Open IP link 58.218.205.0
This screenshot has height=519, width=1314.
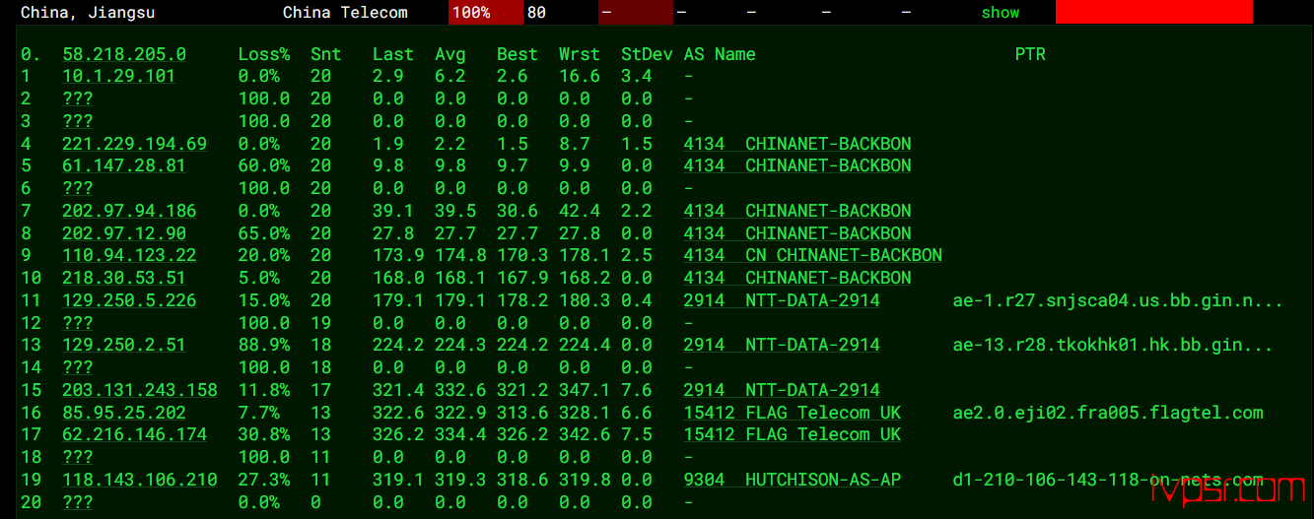point(123,54)
